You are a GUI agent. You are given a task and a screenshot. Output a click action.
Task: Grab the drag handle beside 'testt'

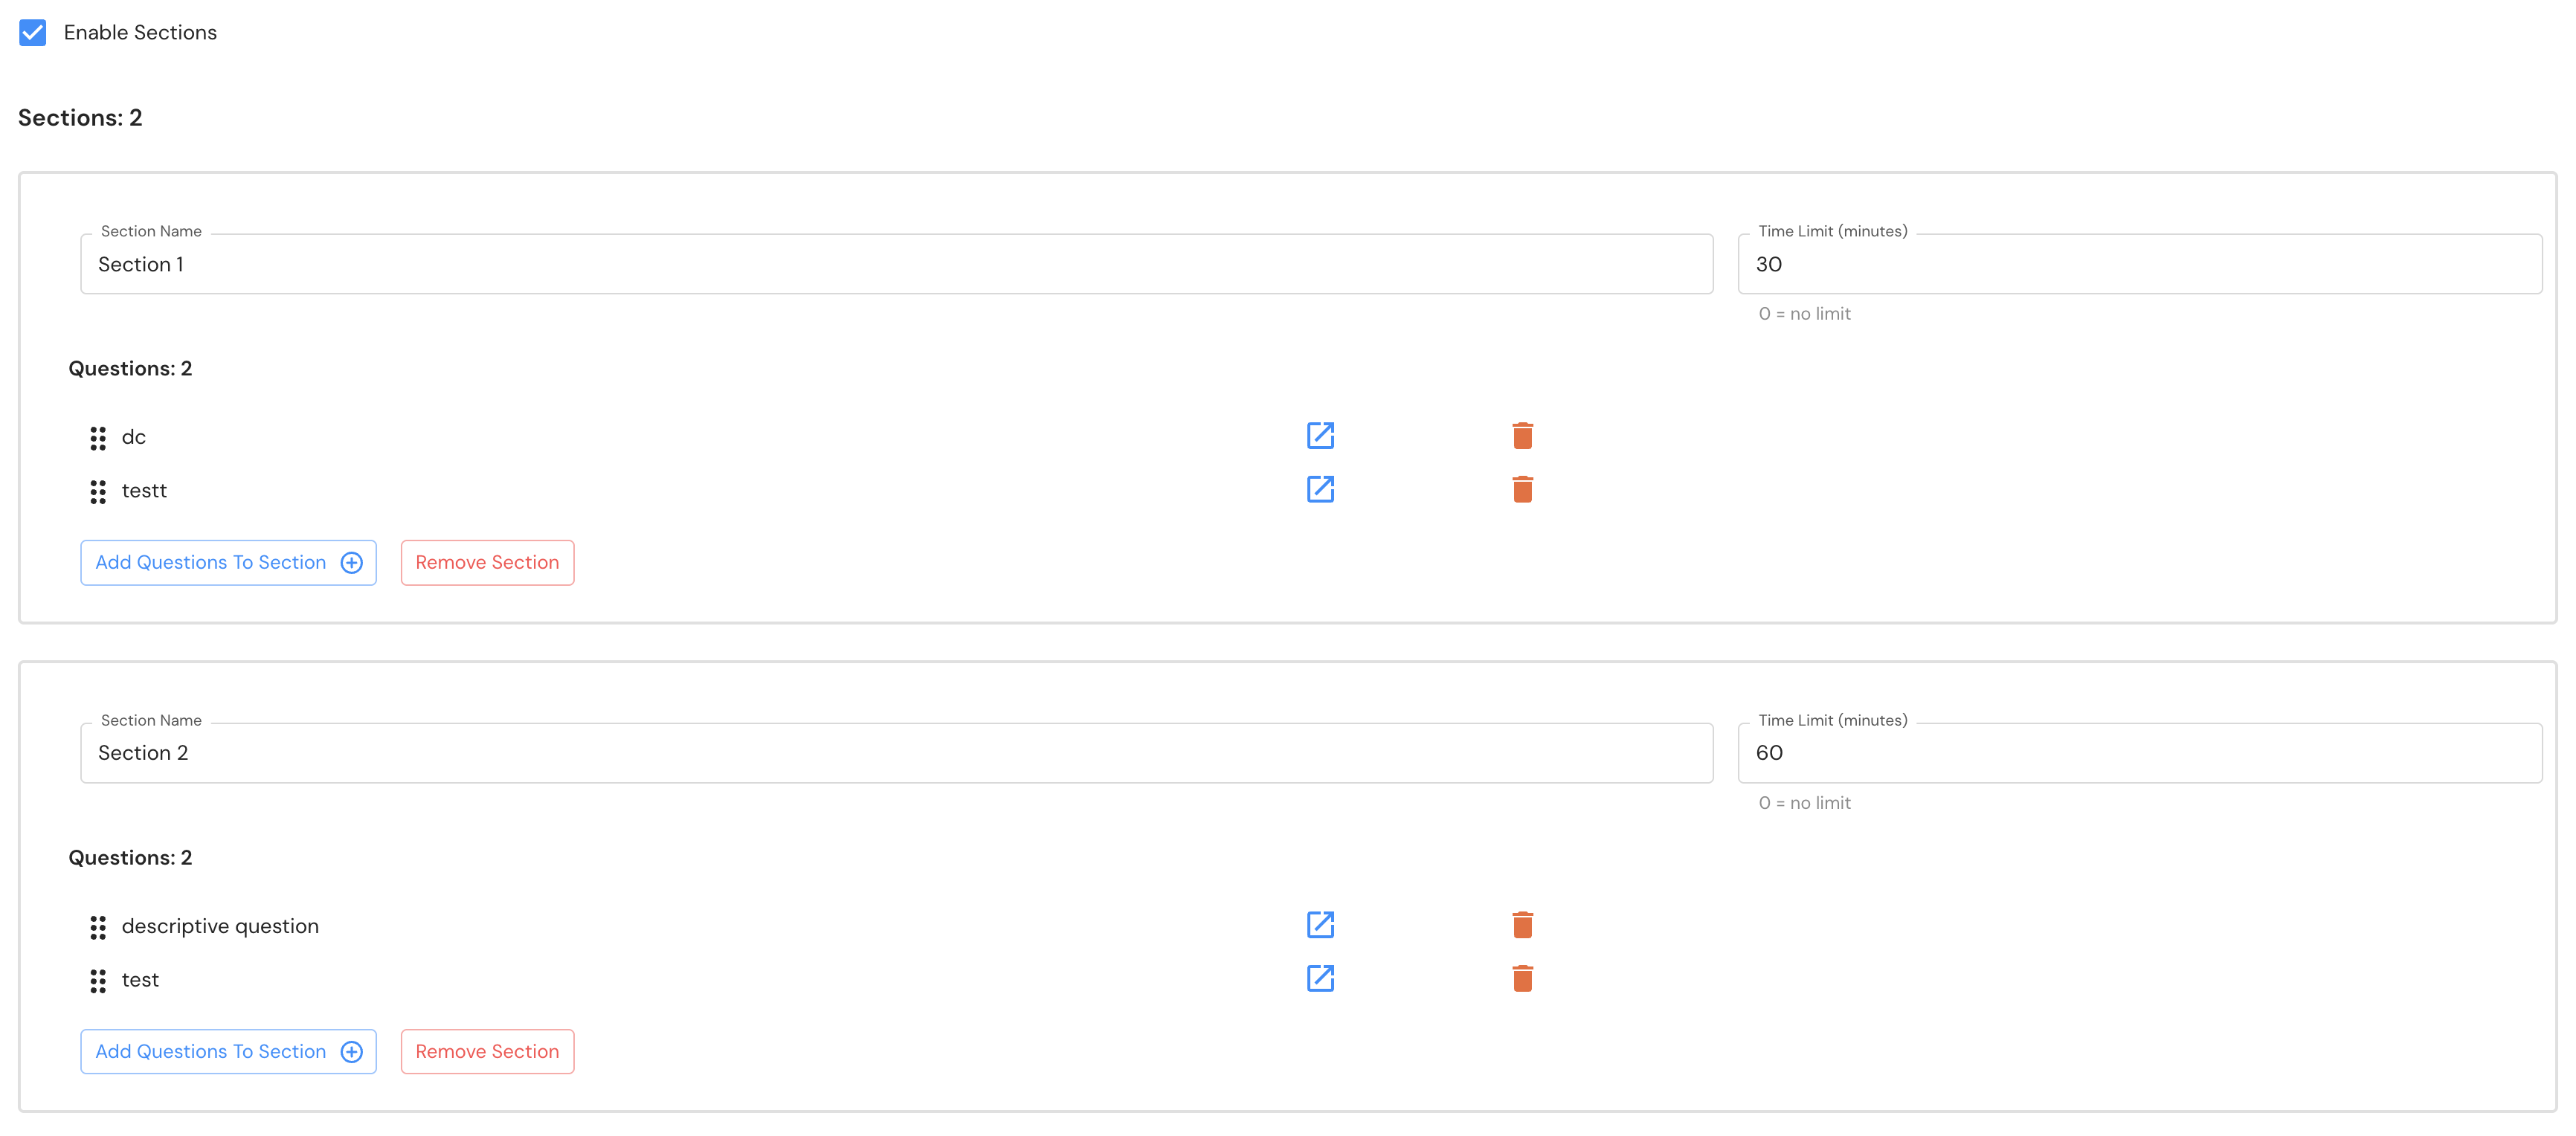click(x=98, y=492)
